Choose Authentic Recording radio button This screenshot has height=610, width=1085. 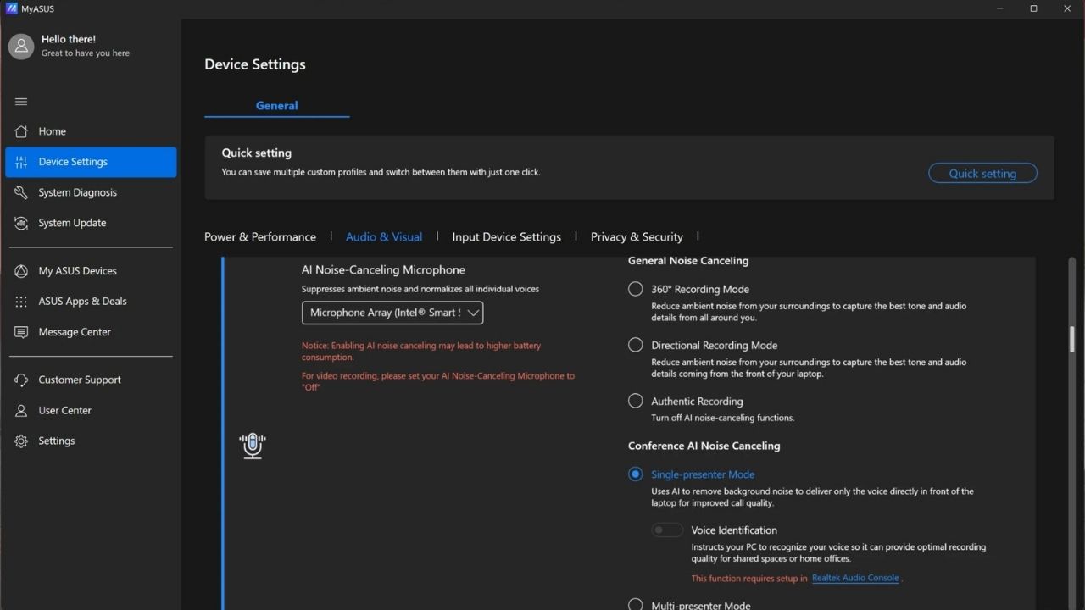[x=635, y=401]
